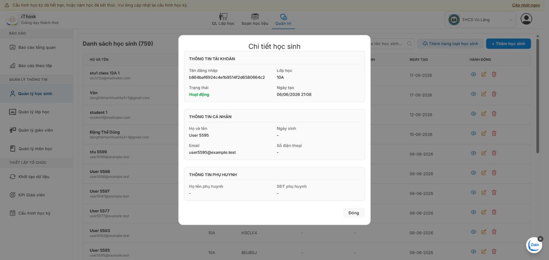
Task: Open Quản lý giáo viên sidebar item
Action: pyautogui.click(x=36, y=130)
